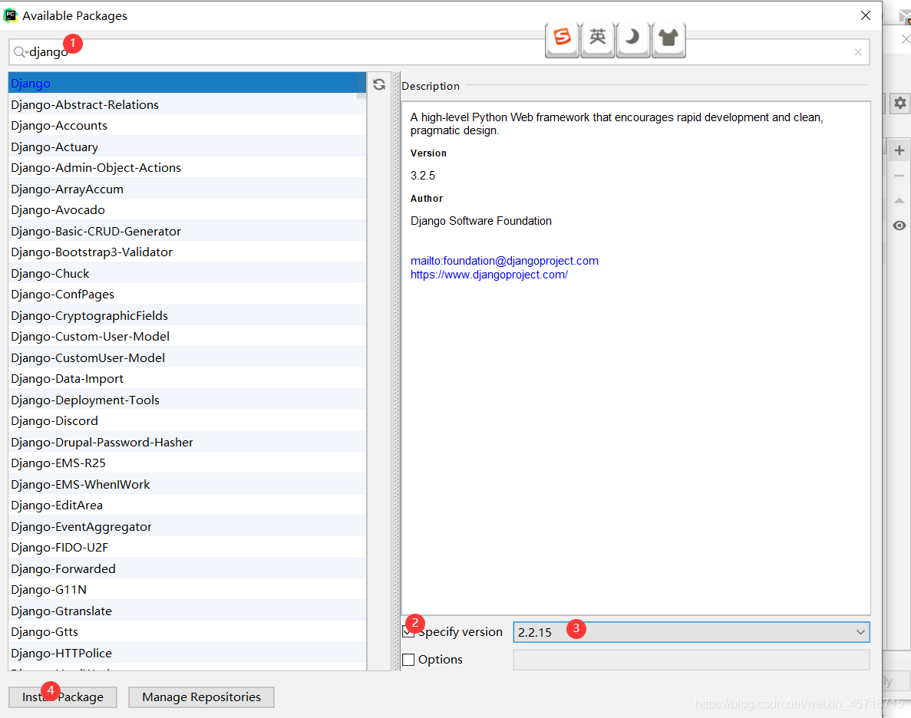The width and height of the screenshot is (911, 718).
Task: Select Django-EMS-WhenIWork package
Action: point(187,485)
